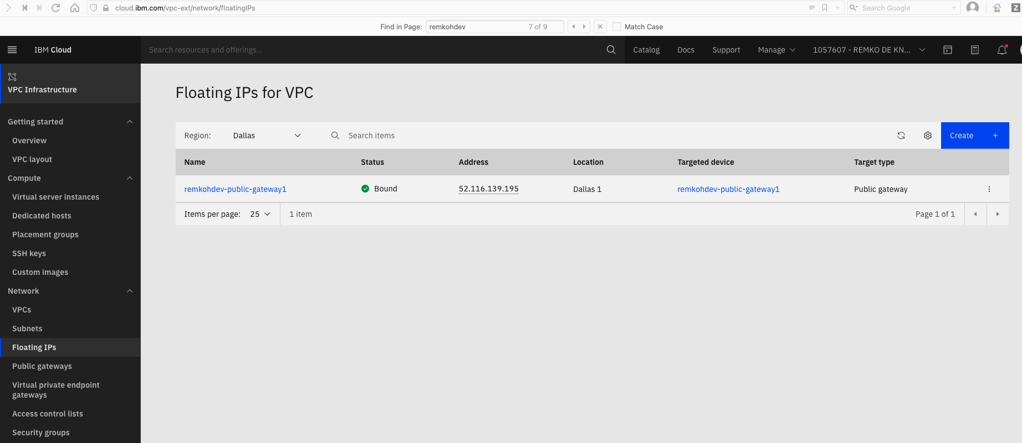
Task: Open the browser bookmark dropdown arrow
Action: click(837, 8)
